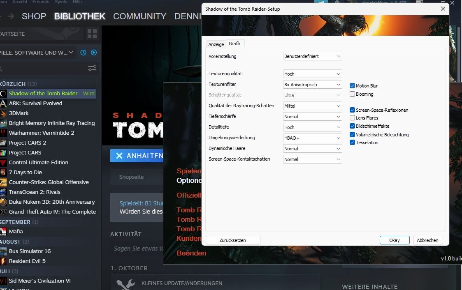Open the Texturenqualität dropdown
Viewport: 462px width, 290px height.
pyautogui.click(x=312, y=74)
